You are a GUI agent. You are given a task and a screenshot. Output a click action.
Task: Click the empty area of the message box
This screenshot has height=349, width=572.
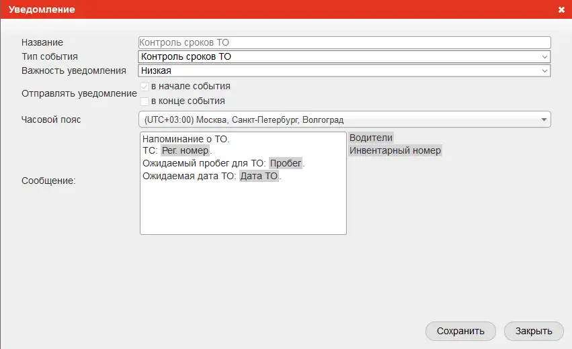[242, 209]
